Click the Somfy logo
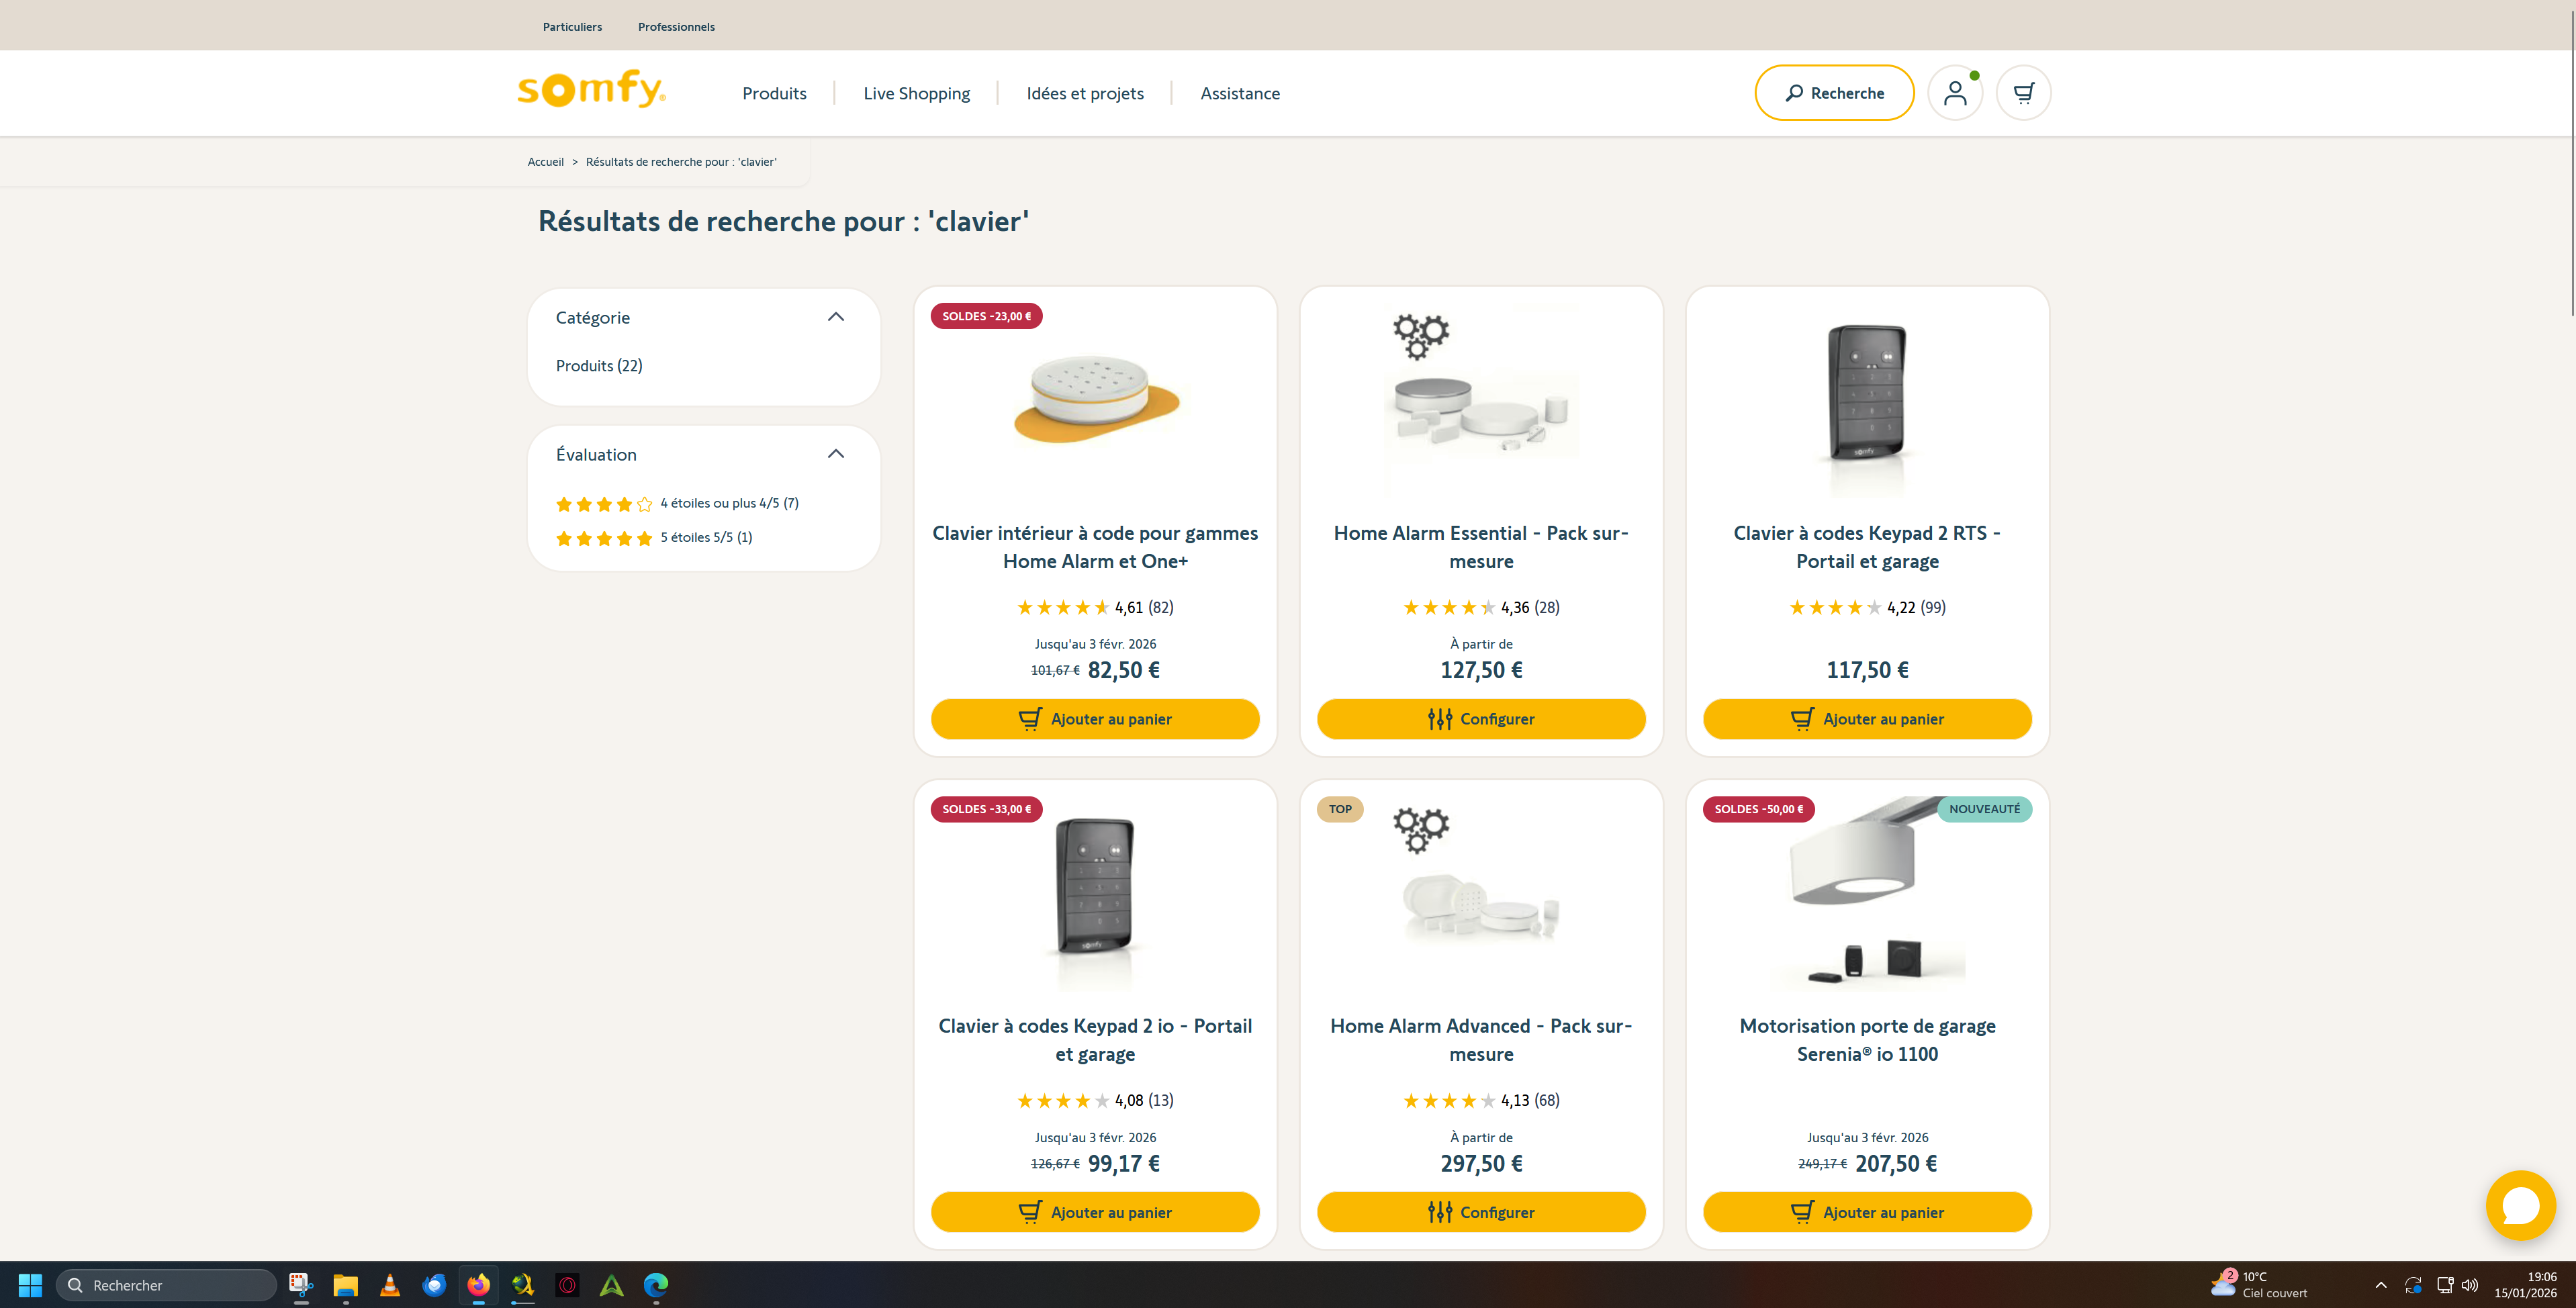The height and width of the screenshot is (1308, 2576). tap(591, 90)
